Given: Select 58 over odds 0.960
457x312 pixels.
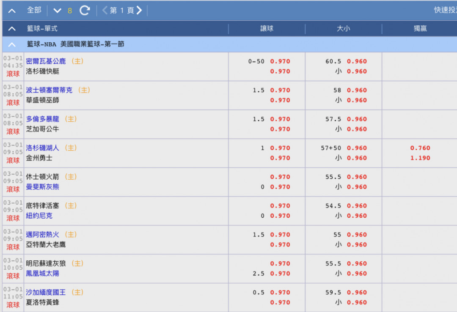Looking at the screenshot, I should point(357,90).
